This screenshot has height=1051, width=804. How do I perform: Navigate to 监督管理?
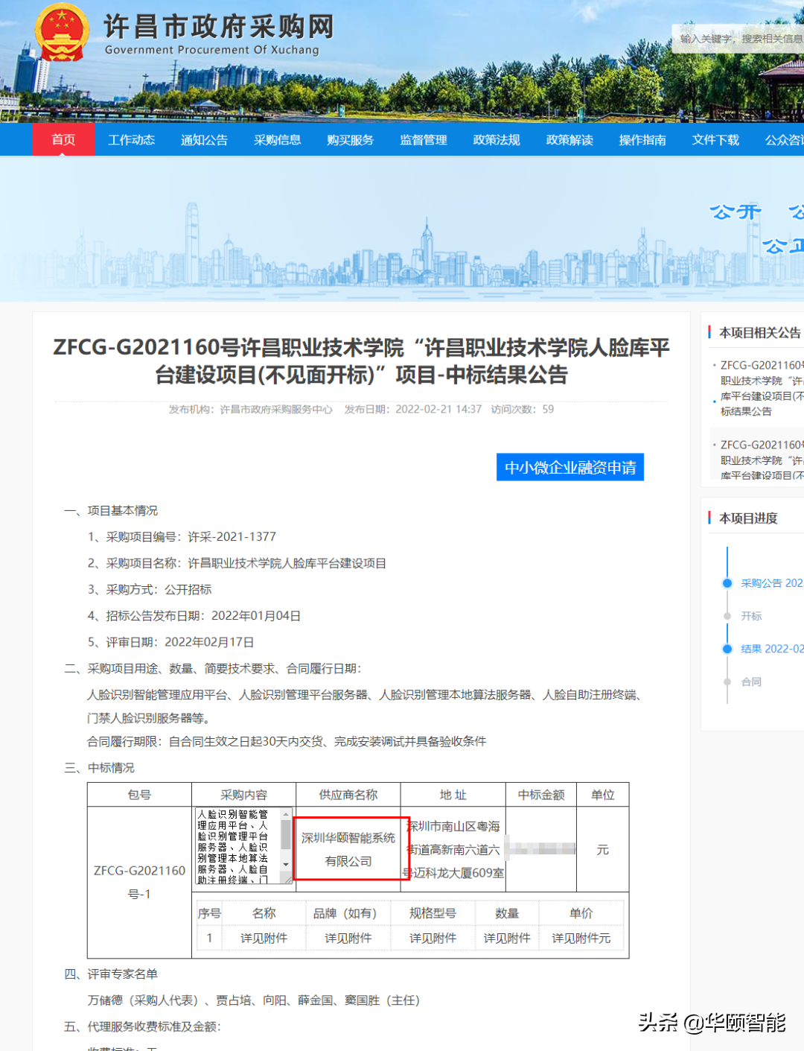[423, 140]
